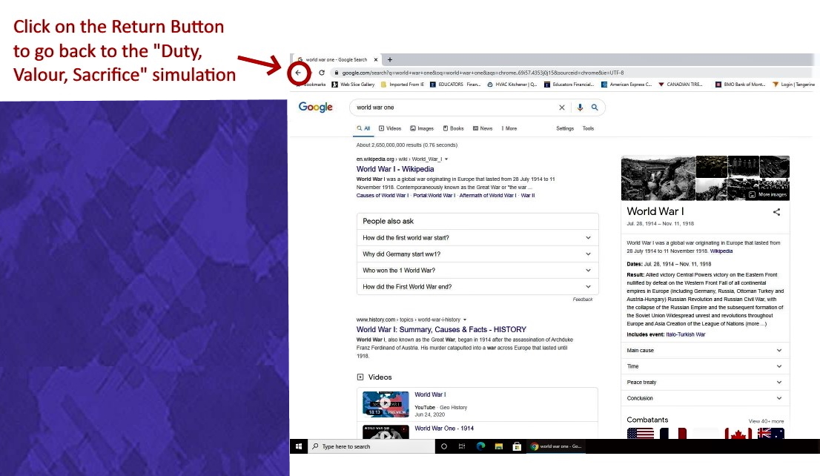Expand the Main cause section
820x476 pixels.
click(x=705, y=351)
